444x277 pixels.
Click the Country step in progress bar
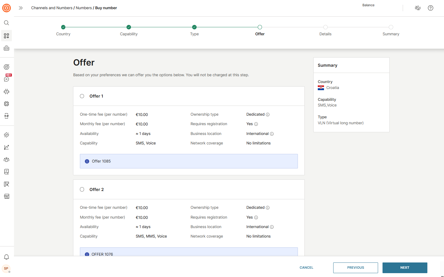[x=63, y=27]
